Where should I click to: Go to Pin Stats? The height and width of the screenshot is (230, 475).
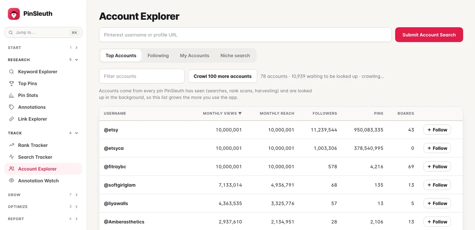point(43,95)
